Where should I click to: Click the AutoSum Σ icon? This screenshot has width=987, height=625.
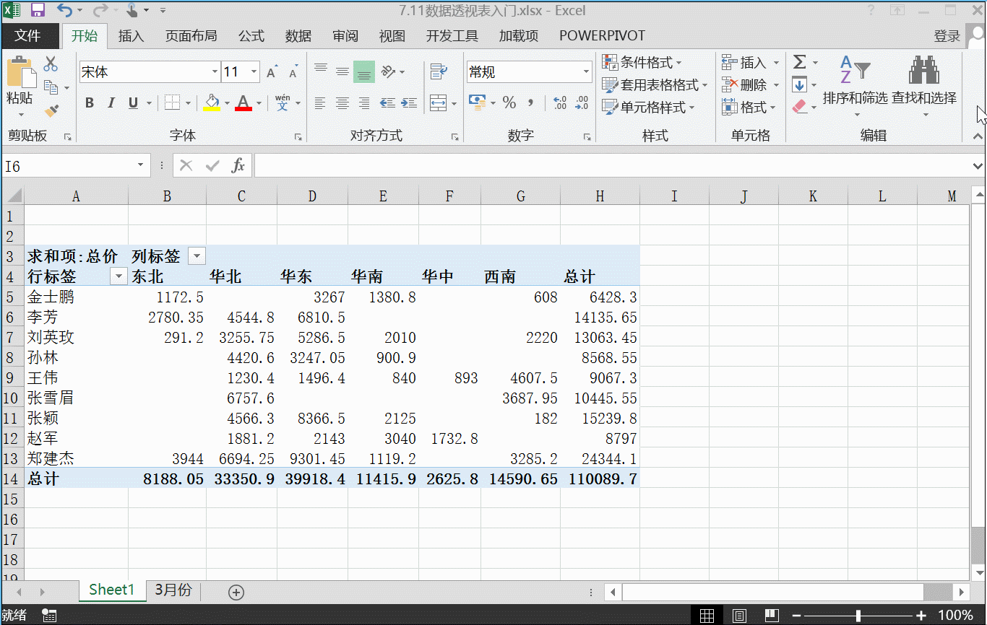coord(801,62)
